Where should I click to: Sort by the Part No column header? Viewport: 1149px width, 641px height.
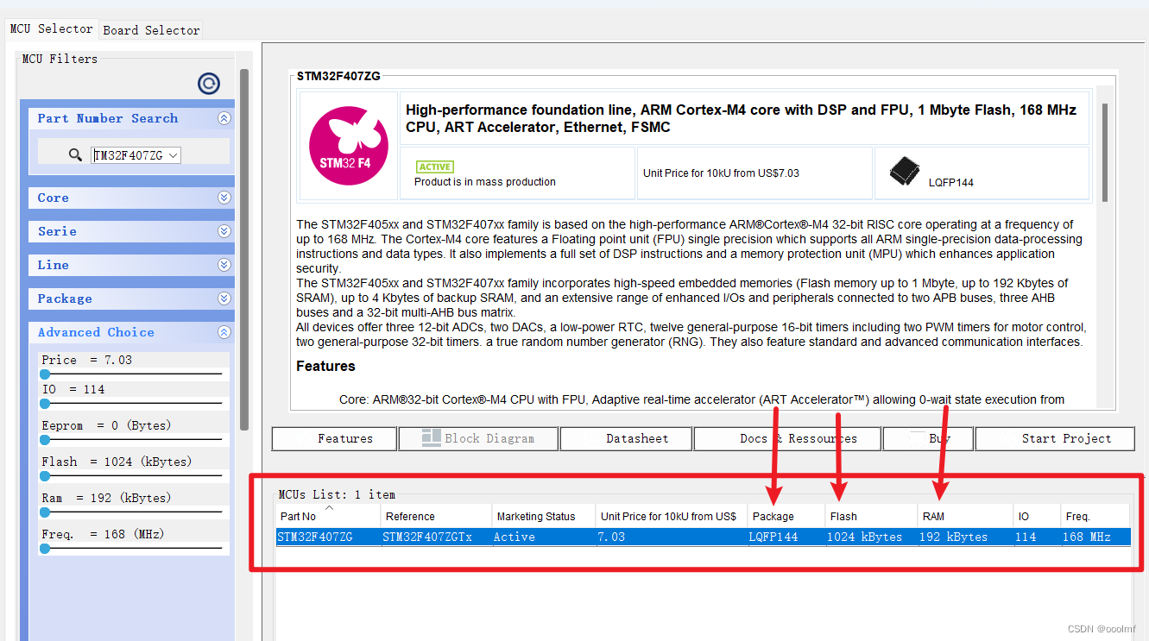coord(328,516)
